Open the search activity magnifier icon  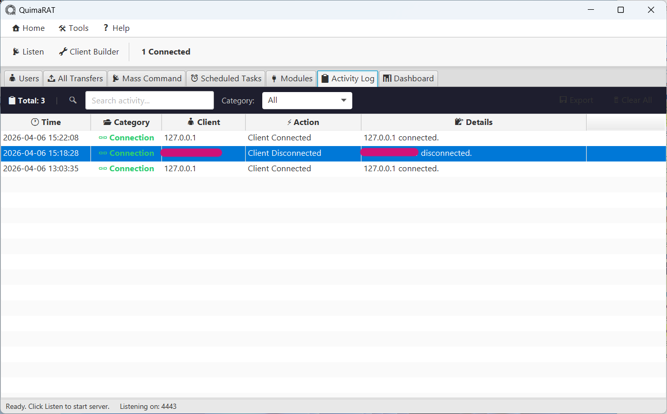(x=73, y=100)
